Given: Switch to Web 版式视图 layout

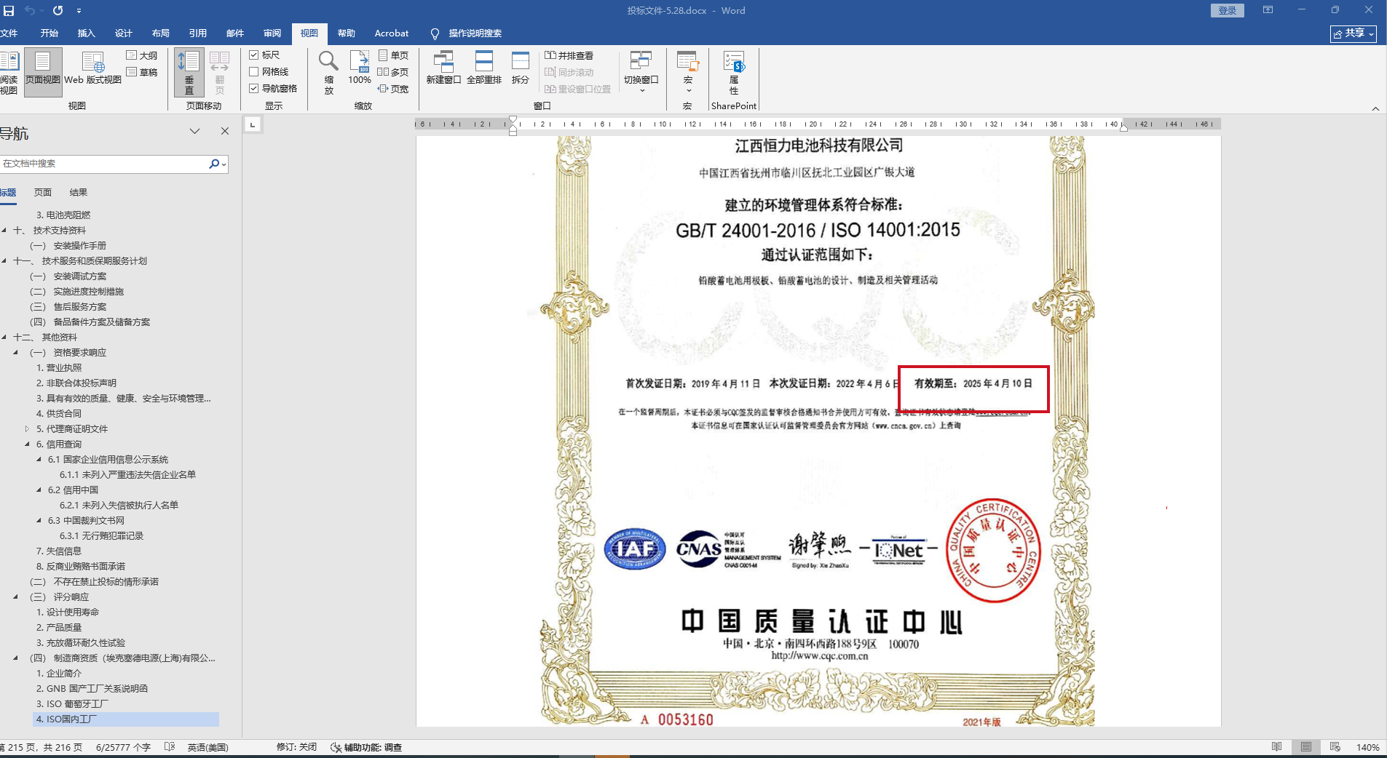Looking at the screenshot, I should pyautogui.click(x=92, y=69).
